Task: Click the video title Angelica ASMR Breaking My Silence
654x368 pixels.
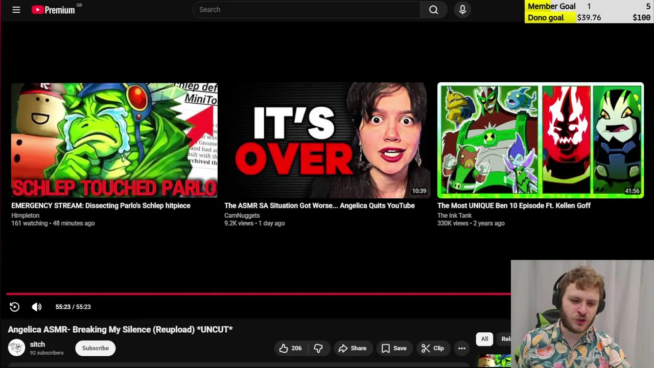Action: coord(120,330)
